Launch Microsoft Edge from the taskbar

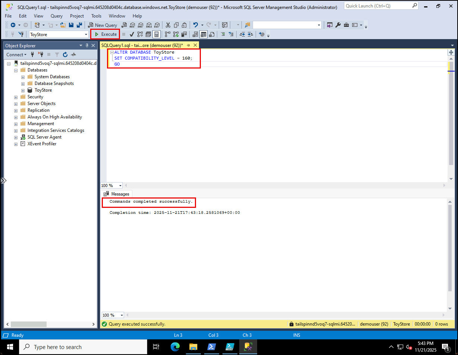[175, 347]
